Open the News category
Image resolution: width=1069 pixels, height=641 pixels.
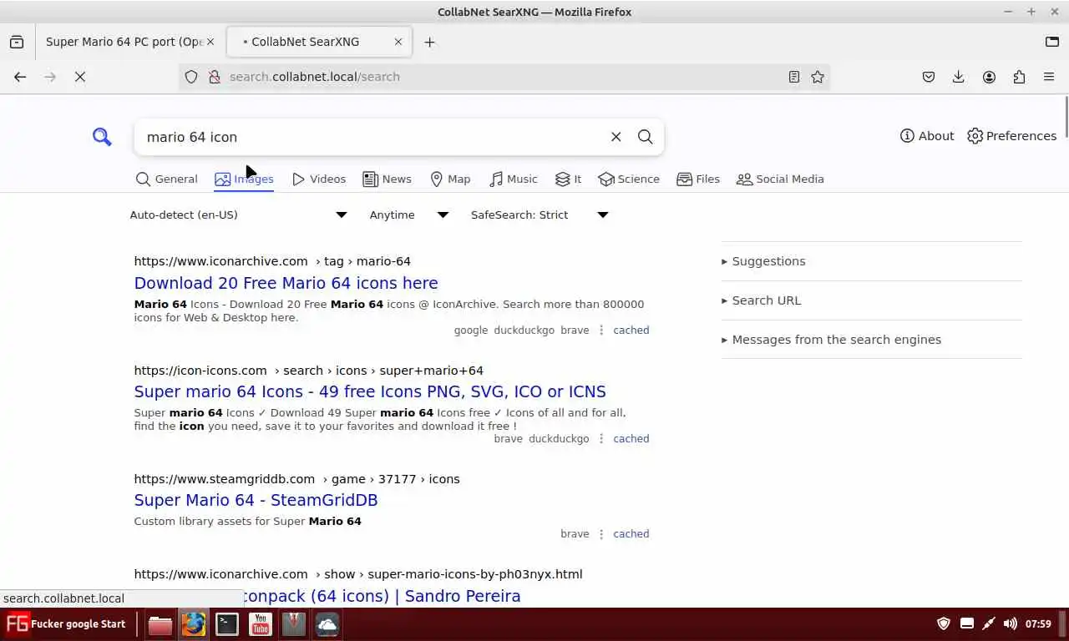(x=387, y=179)
